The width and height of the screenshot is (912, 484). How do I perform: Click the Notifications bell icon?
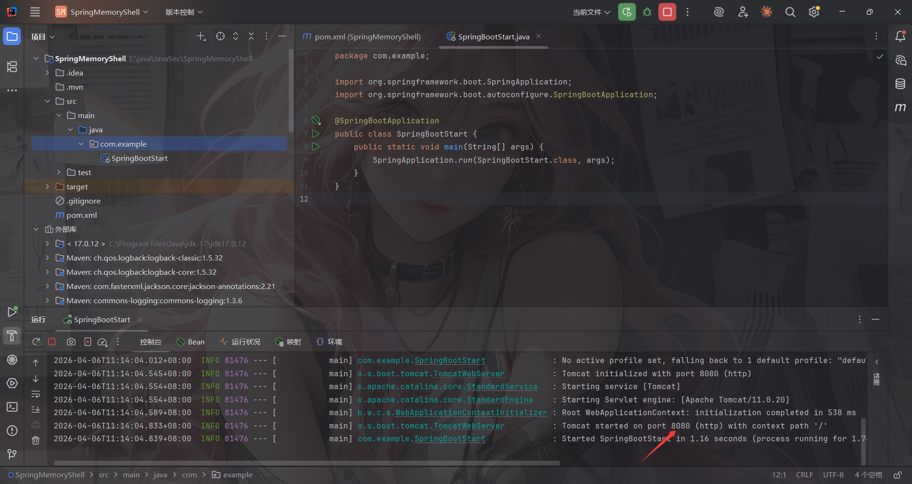(x=900, y=37)
